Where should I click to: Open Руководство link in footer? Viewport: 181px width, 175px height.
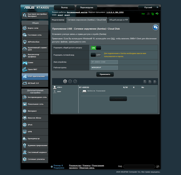[x=75, y=166]
